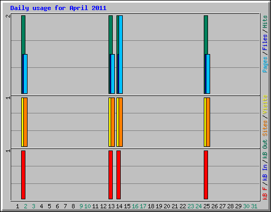271x212 pixels.
Task: Click day label "21" on the bottom axis
Action: [x=175, y=206]
